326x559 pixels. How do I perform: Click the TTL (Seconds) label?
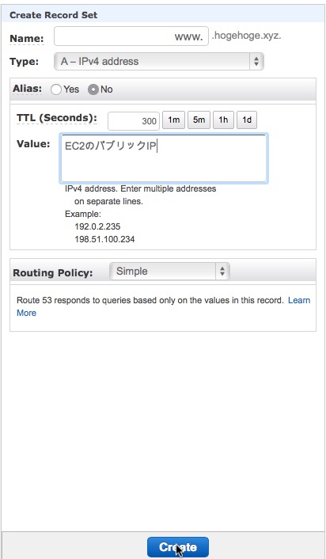(x=57, y=118)
